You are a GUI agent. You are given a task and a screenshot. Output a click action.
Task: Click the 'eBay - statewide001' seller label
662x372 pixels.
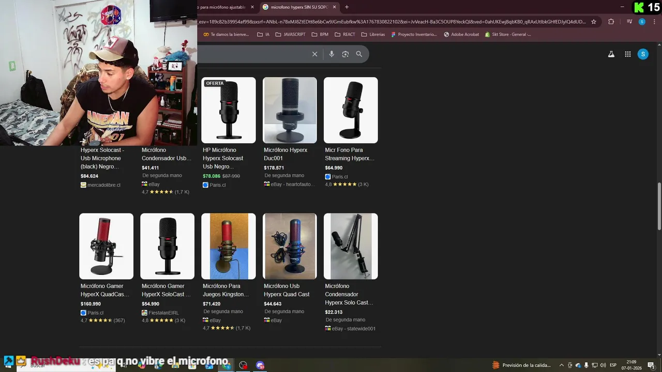tap(350, 329)
